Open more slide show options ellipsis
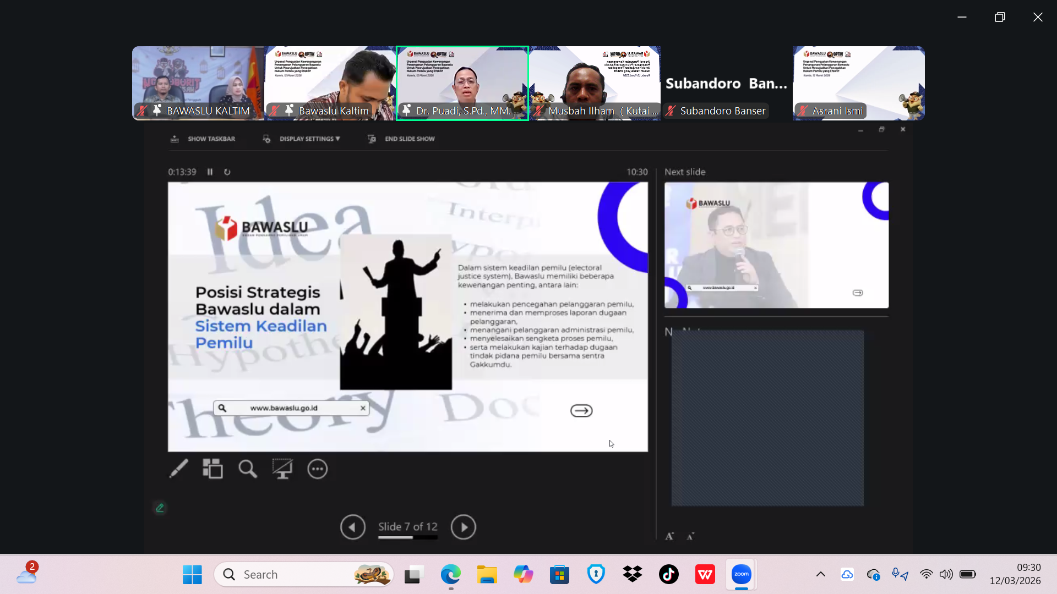The width and height of the screenshot is (1057, 594). pos(317,469)
